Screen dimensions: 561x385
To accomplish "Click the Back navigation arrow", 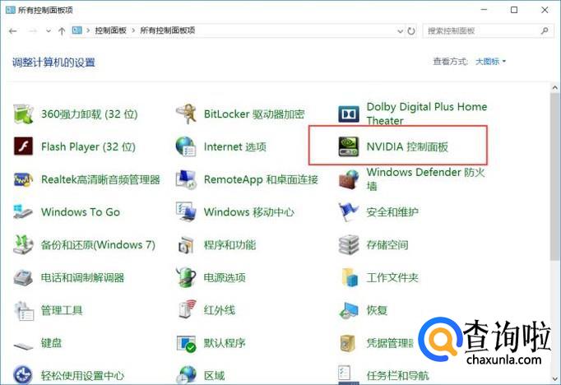I will pyautogui.click(x=13, y=31).
